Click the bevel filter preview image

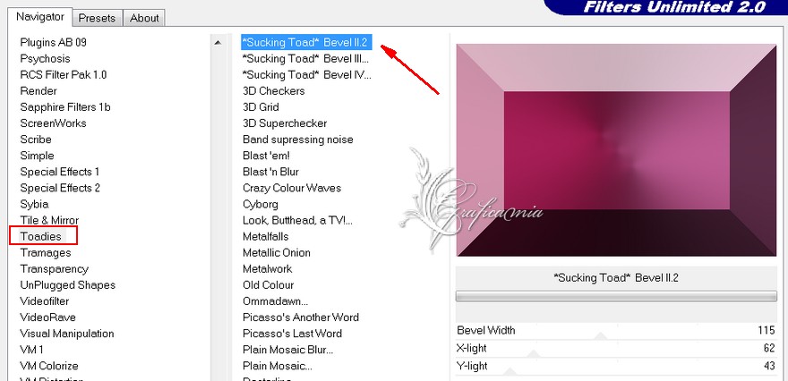(x=616, y=150)
